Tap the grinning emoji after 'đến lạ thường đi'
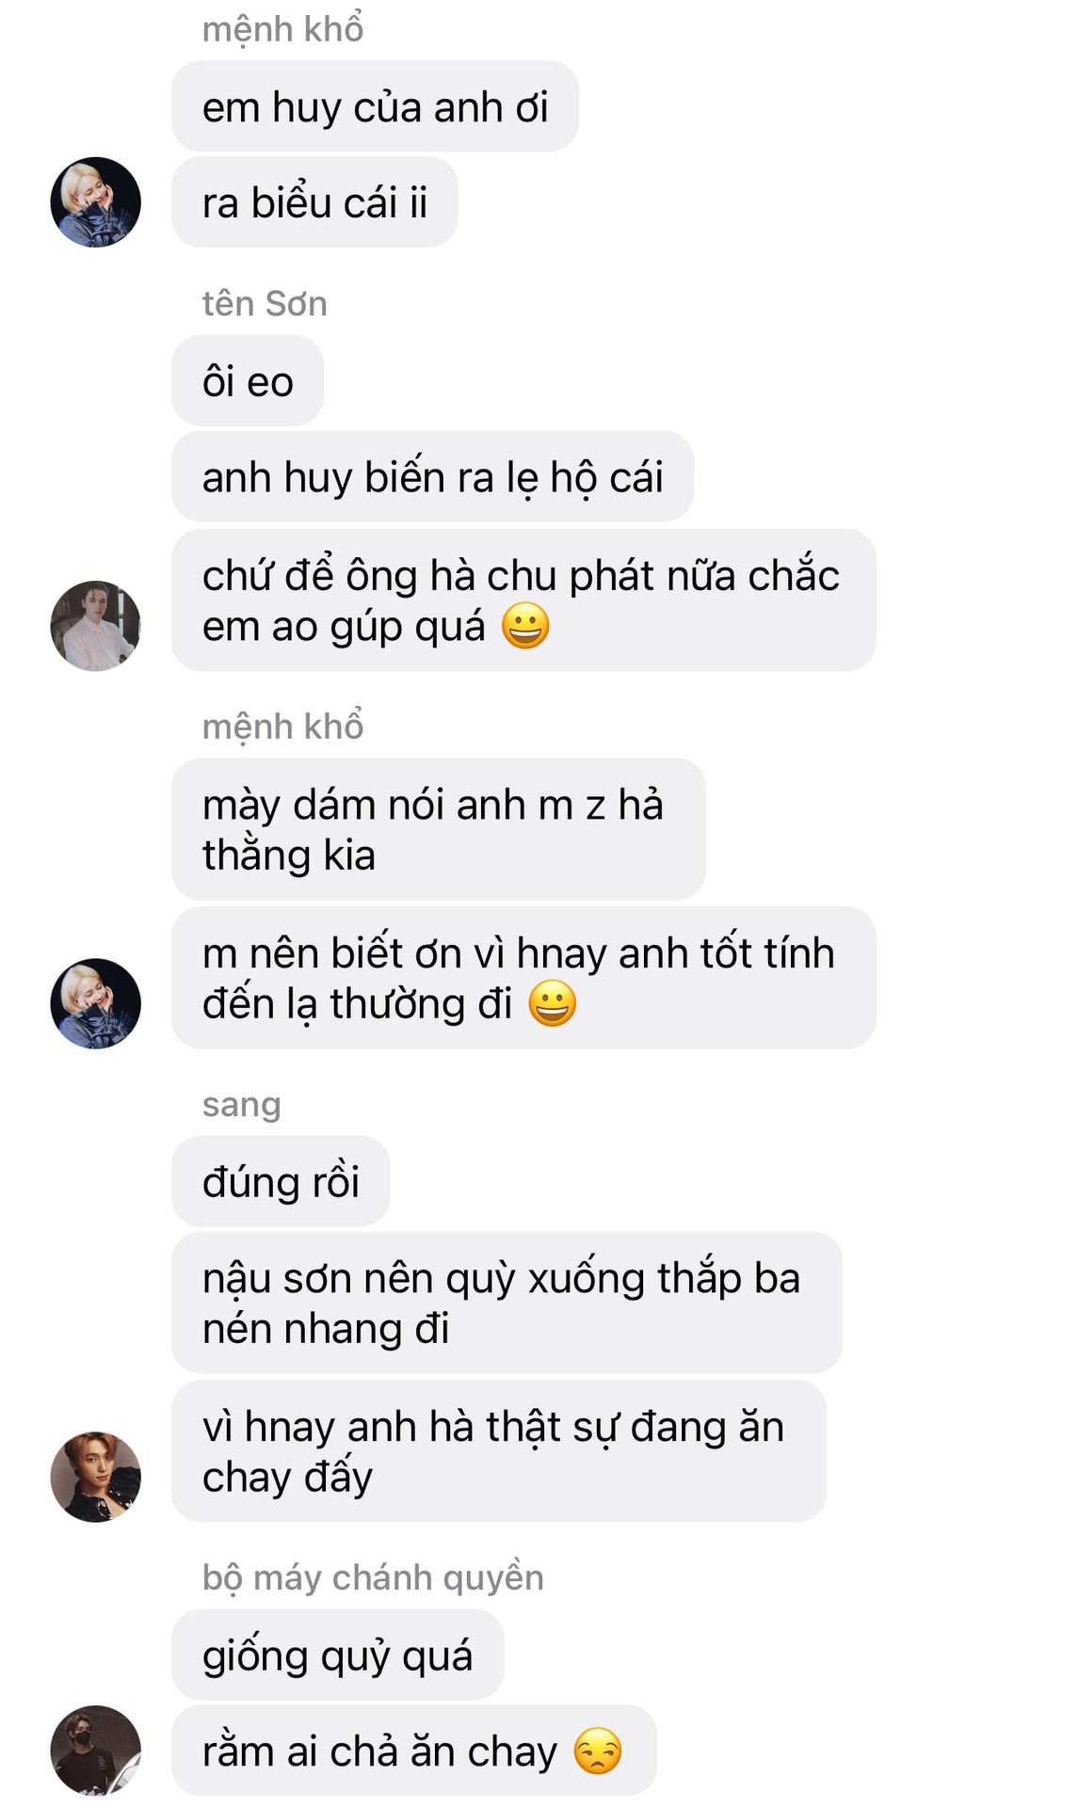 pos(552,1003)
